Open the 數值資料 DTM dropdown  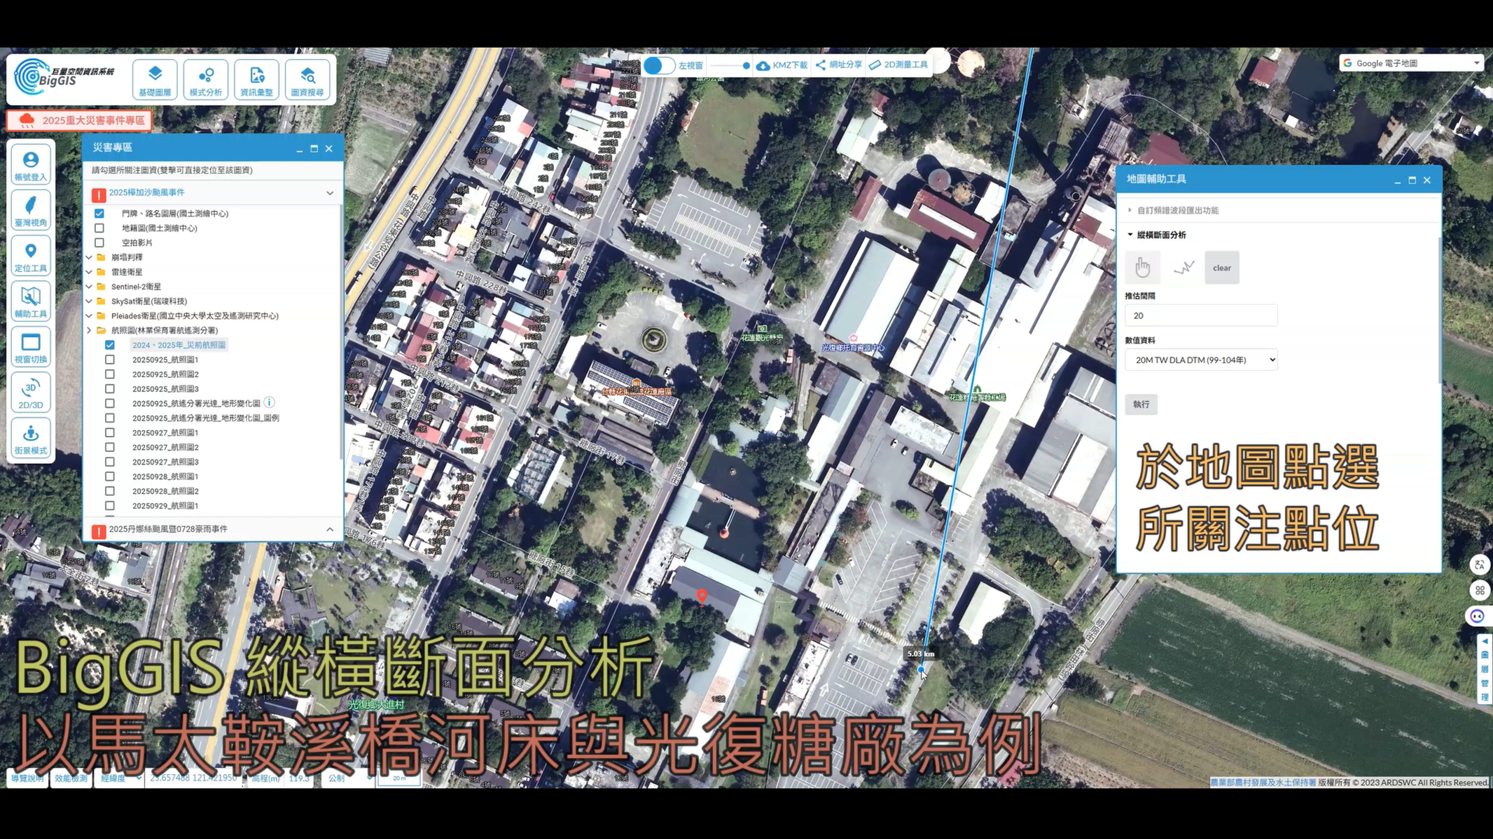(x=1201, y=359)
